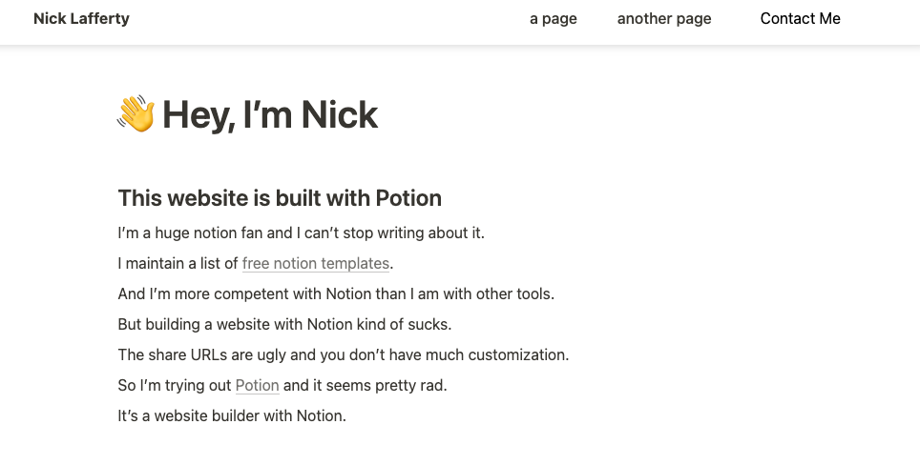Click the period after the templates link
This screenshot has height=465, width=920.
click(391, 265)
